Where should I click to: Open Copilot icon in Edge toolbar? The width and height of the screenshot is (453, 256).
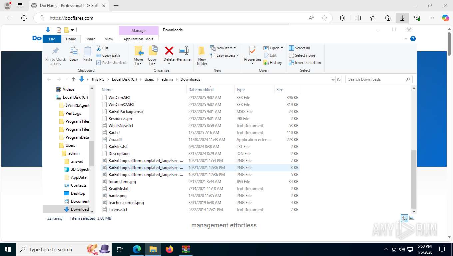445,18
